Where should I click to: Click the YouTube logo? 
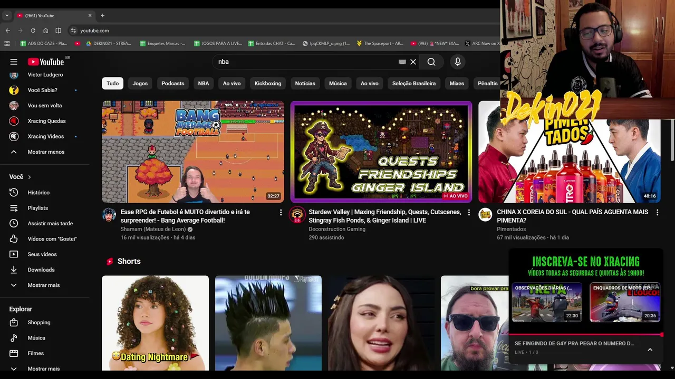click(45, 62)
